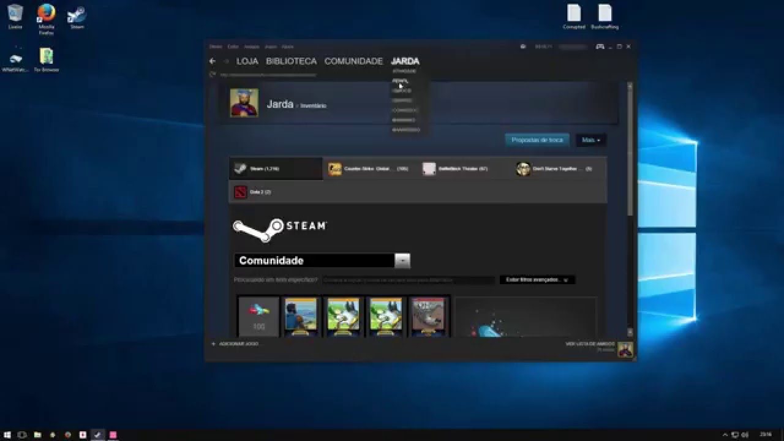Open the LOJA section
This screenshot has width=784, height=441.
247,61
